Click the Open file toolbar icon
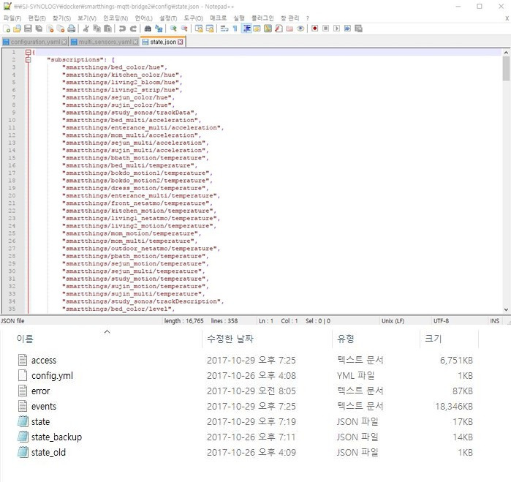This screenshot has height=482, width=511. (17, 29)
